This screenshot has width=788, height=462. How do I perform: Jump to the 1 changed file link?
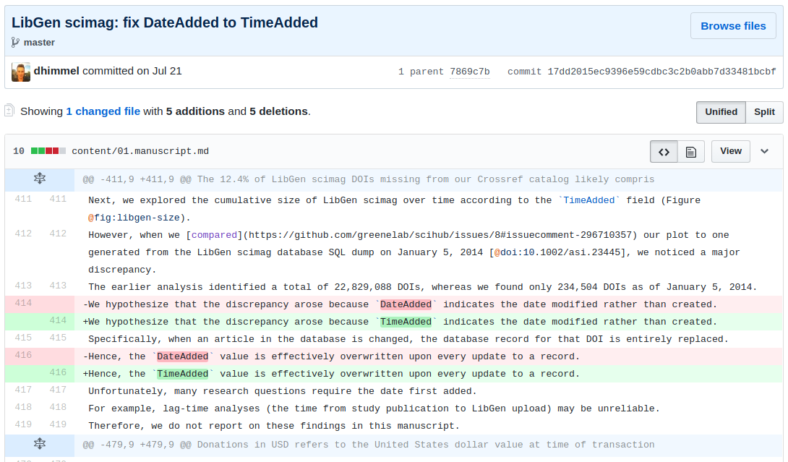click(x=103, y=111)
